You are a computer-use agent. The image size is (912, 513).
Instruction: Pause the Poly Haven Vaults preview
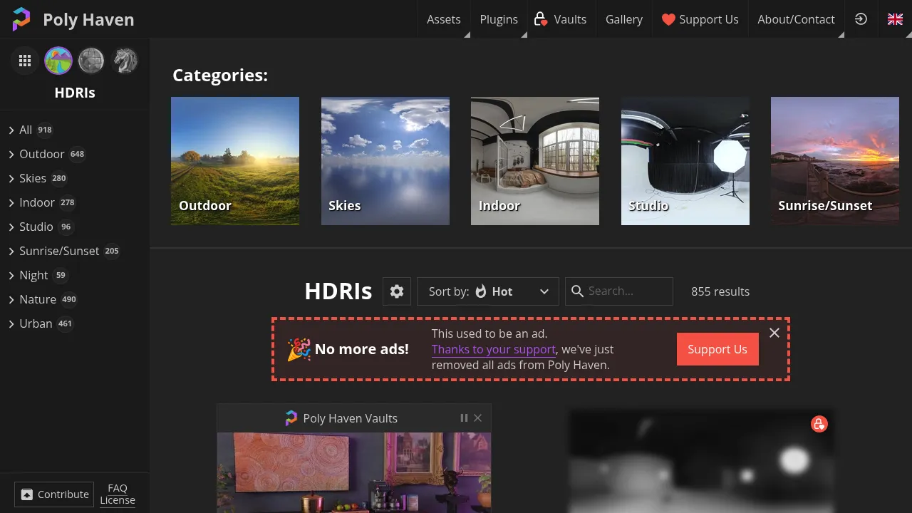[464, 418]
